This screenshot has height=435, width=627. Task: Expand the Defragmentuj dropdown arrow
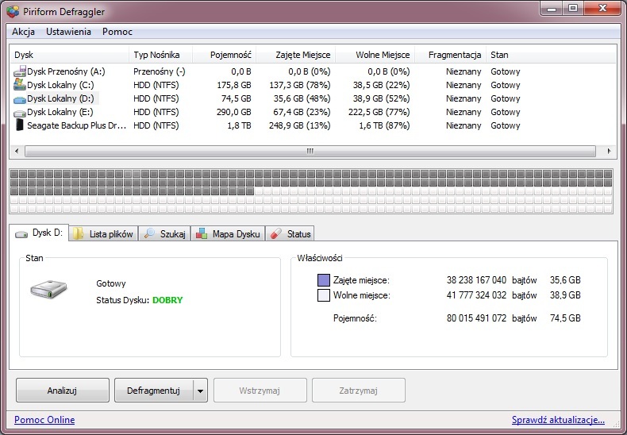[x=200, y=391]
